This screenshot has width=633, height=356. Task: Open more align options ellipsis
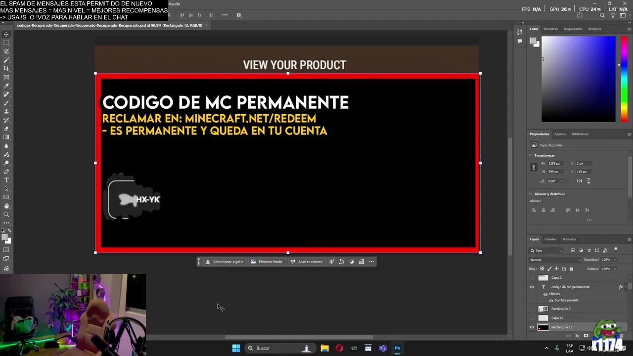click(x=589, y=220)
